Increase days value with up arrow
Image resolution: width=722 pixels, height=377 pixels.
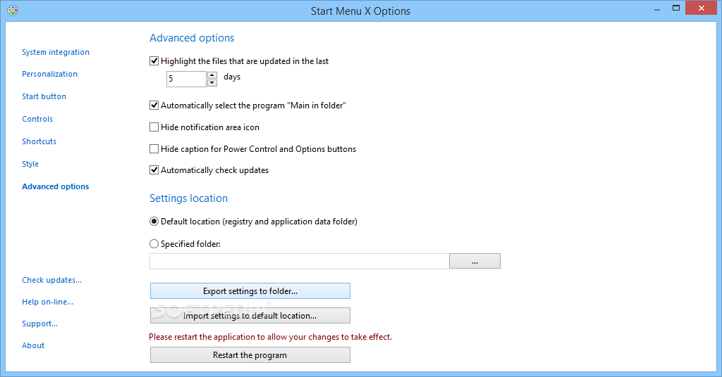[212, 75]
